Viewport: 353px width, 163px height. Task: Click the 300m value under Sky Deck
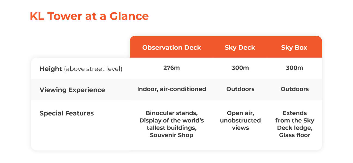[240, 68]
